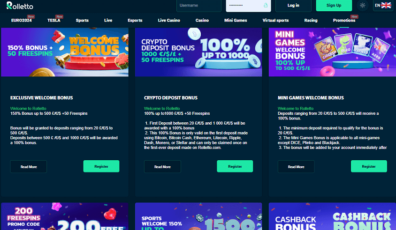This screenshot has height=230, width=396.
Task: Read More on Exclusive Welcome Bonus
Action: pyautogui.click(x=29, y=167)
